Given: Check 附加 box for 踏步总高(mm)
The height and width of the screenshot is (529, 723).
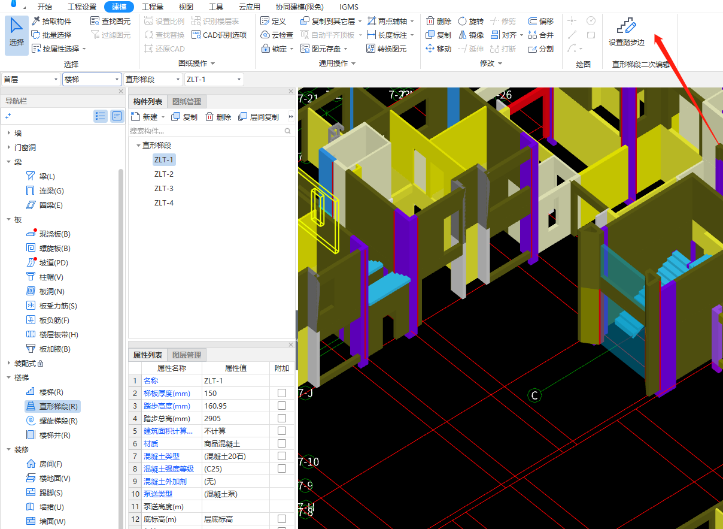Looking at the screenshot, I should pos(282,418).
